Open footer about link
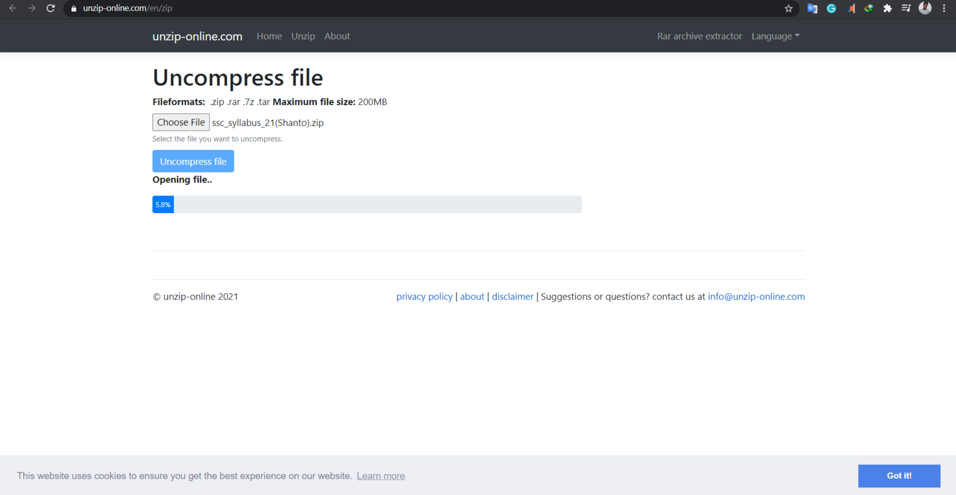This screenshot has height=495, width=956. click(472, 297)
